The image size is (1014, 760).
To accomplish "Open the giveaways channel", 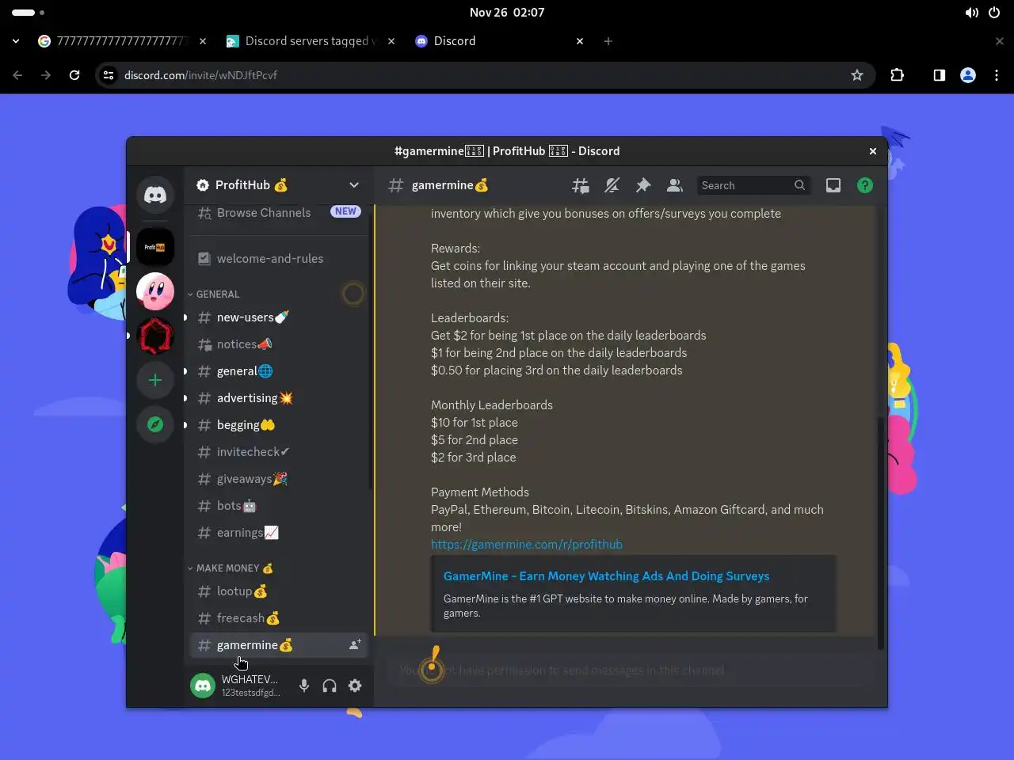I will click(x=278, y=479).
